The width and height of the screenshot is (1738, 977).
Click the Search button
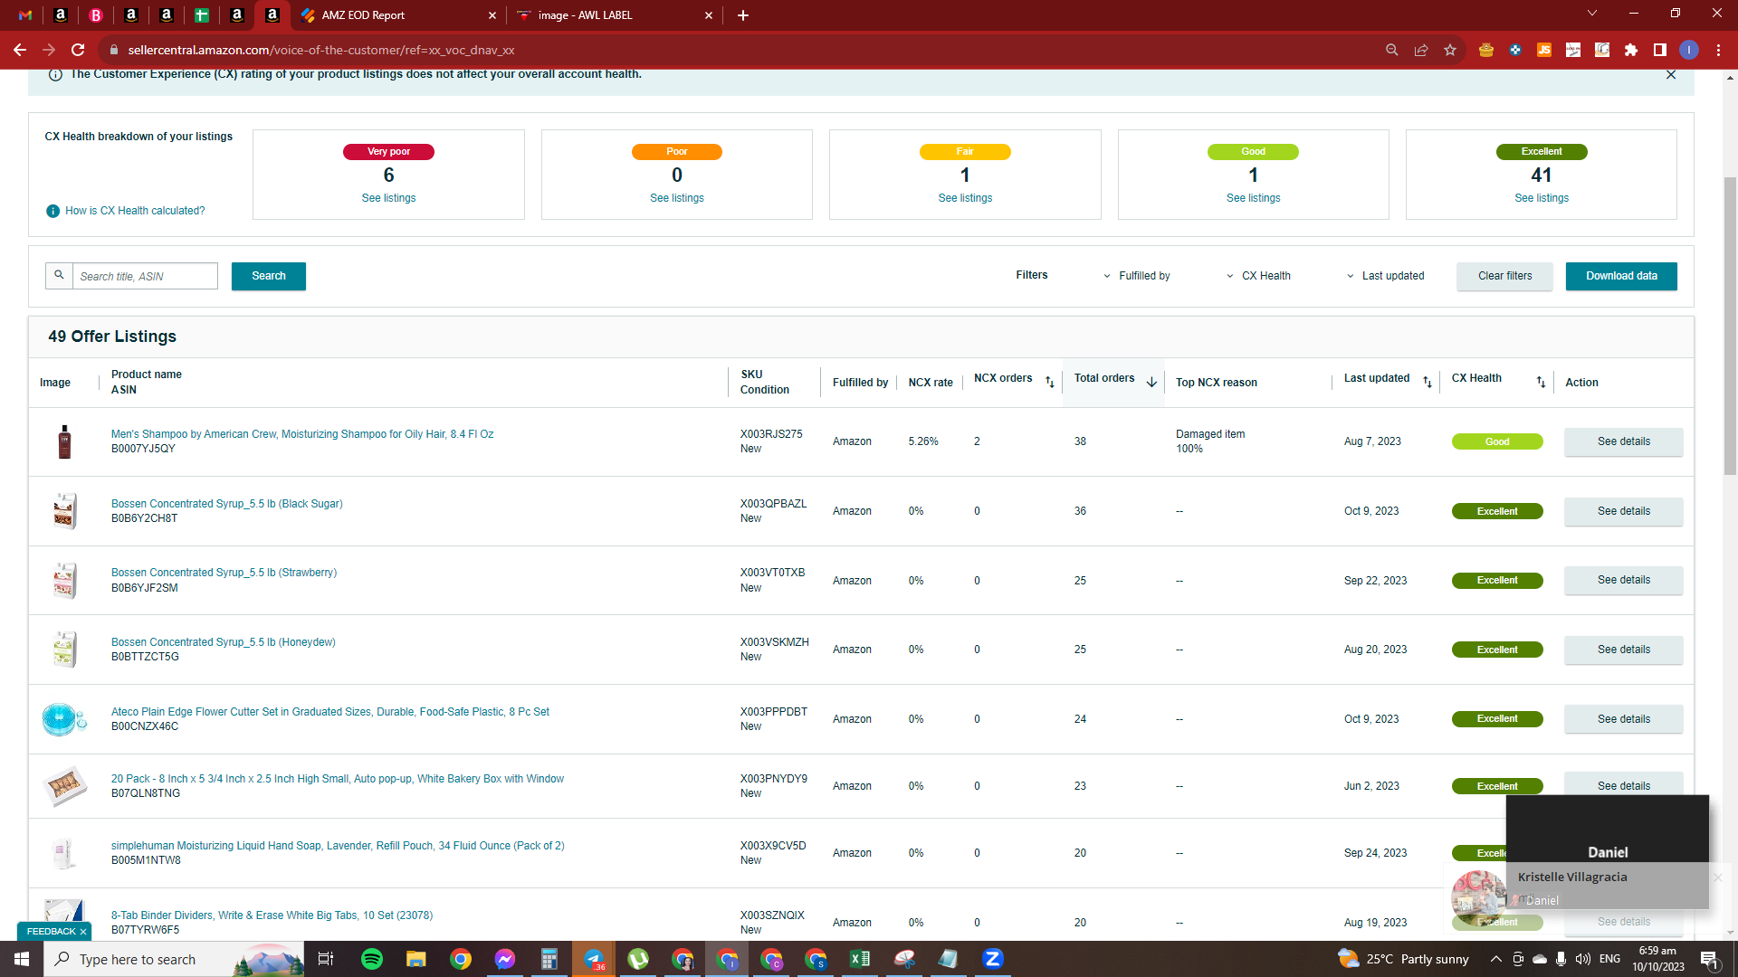(x=269, y=276)
